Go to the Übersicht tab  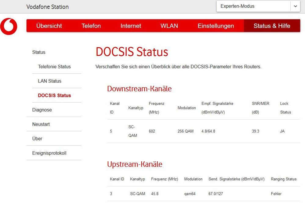(49, 26)
